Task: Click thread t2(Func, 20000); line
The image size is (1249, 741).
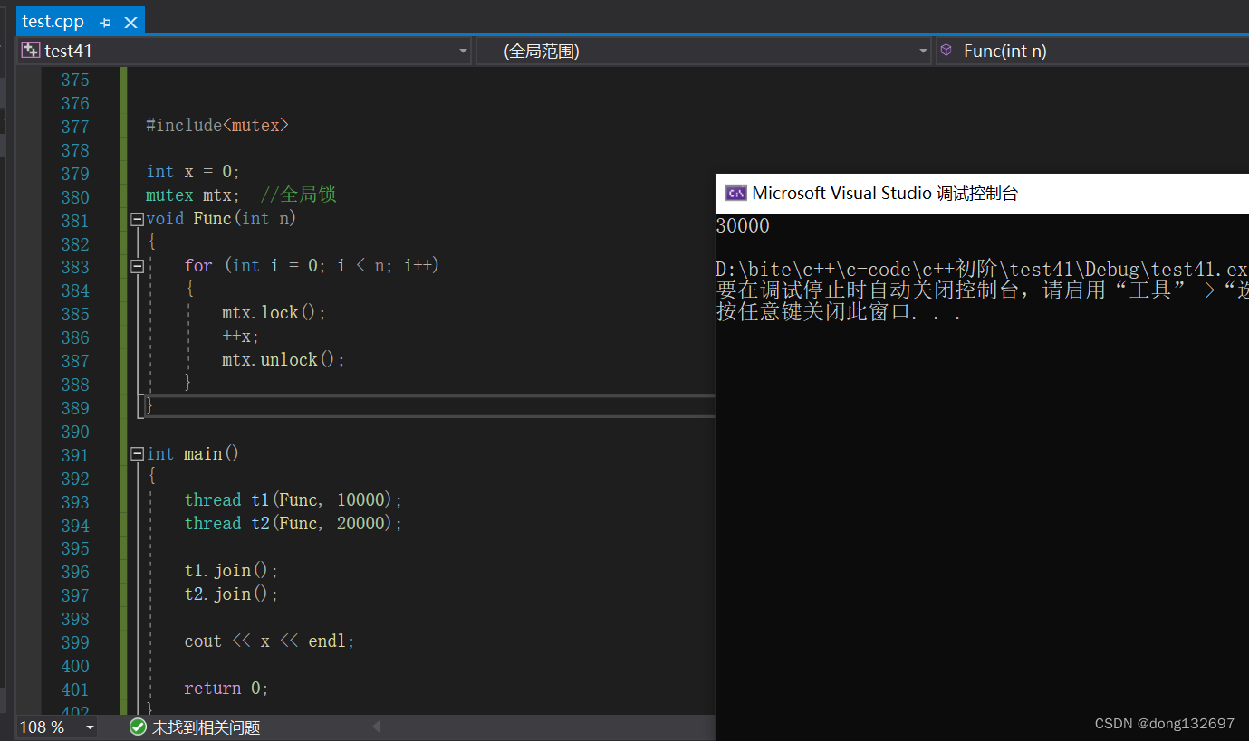Action: [x=293, y=523]
